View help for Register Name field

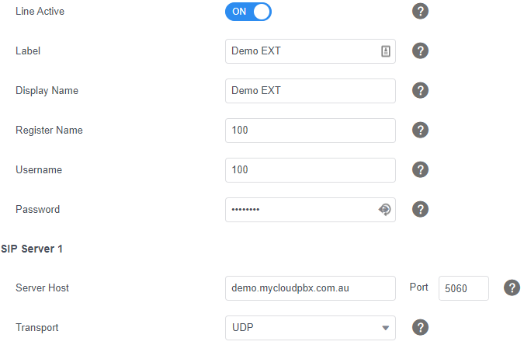[420, 131]
